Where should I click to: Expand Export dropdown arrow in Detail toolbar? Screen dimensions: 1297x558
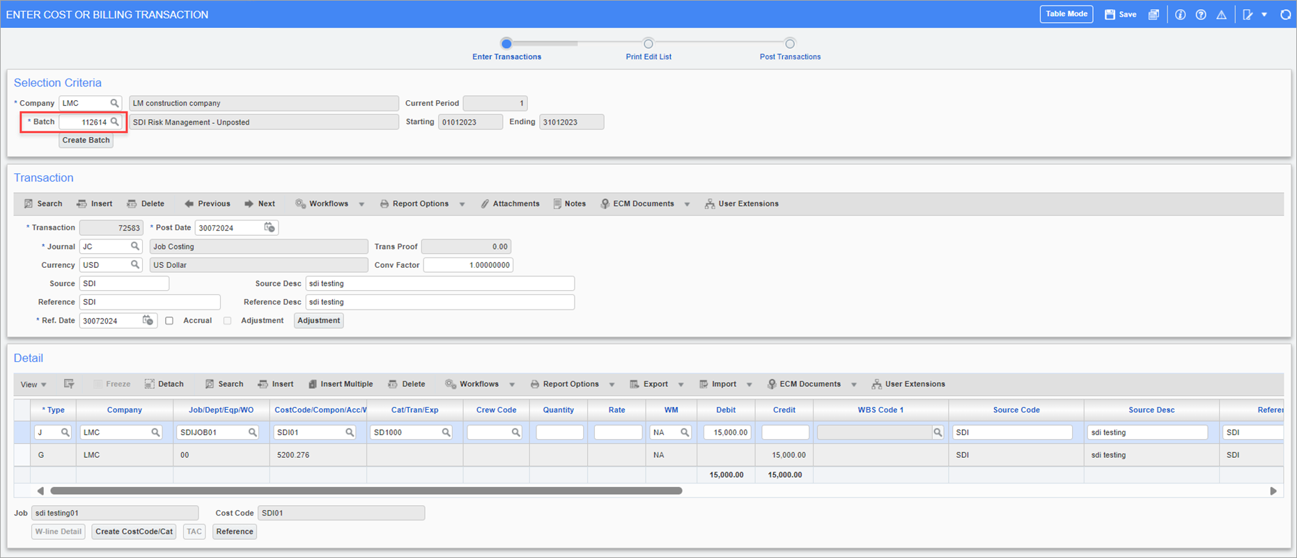click(681, 385)
